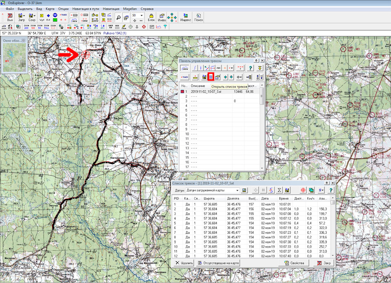The height and width of the screenshot is (283, 391).
Task: Move track up with the up arrow icon
Action: pos(224,76)
